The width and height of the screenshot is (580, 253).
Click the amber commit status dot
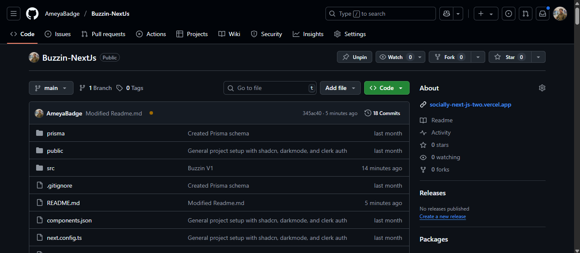[151, 113]
